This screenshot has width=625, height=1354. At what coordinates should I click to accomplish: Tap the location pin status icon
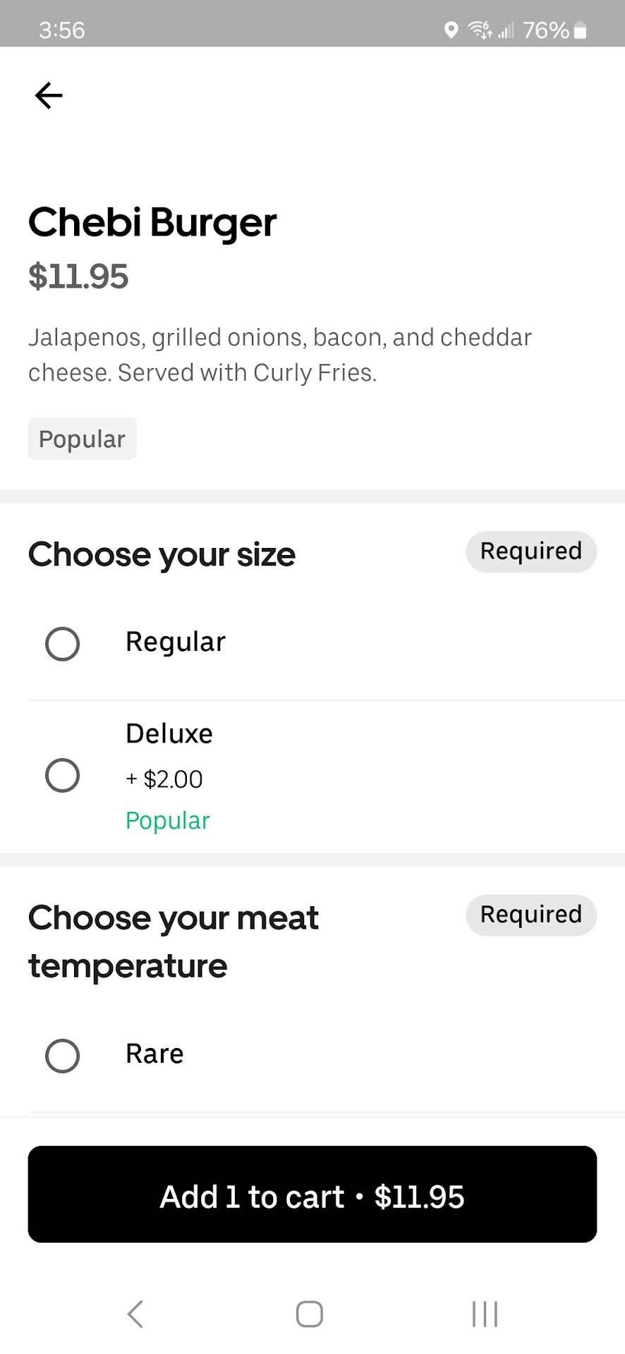[451, 30]
